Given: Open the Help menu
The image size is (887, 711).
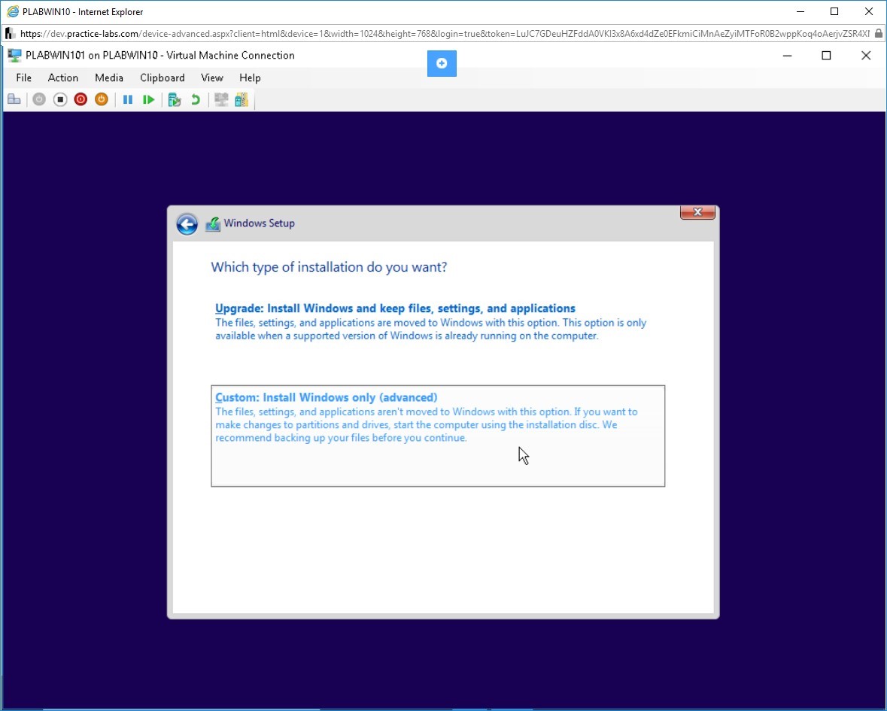Looking at the screenshot, I should pos(250,78).
